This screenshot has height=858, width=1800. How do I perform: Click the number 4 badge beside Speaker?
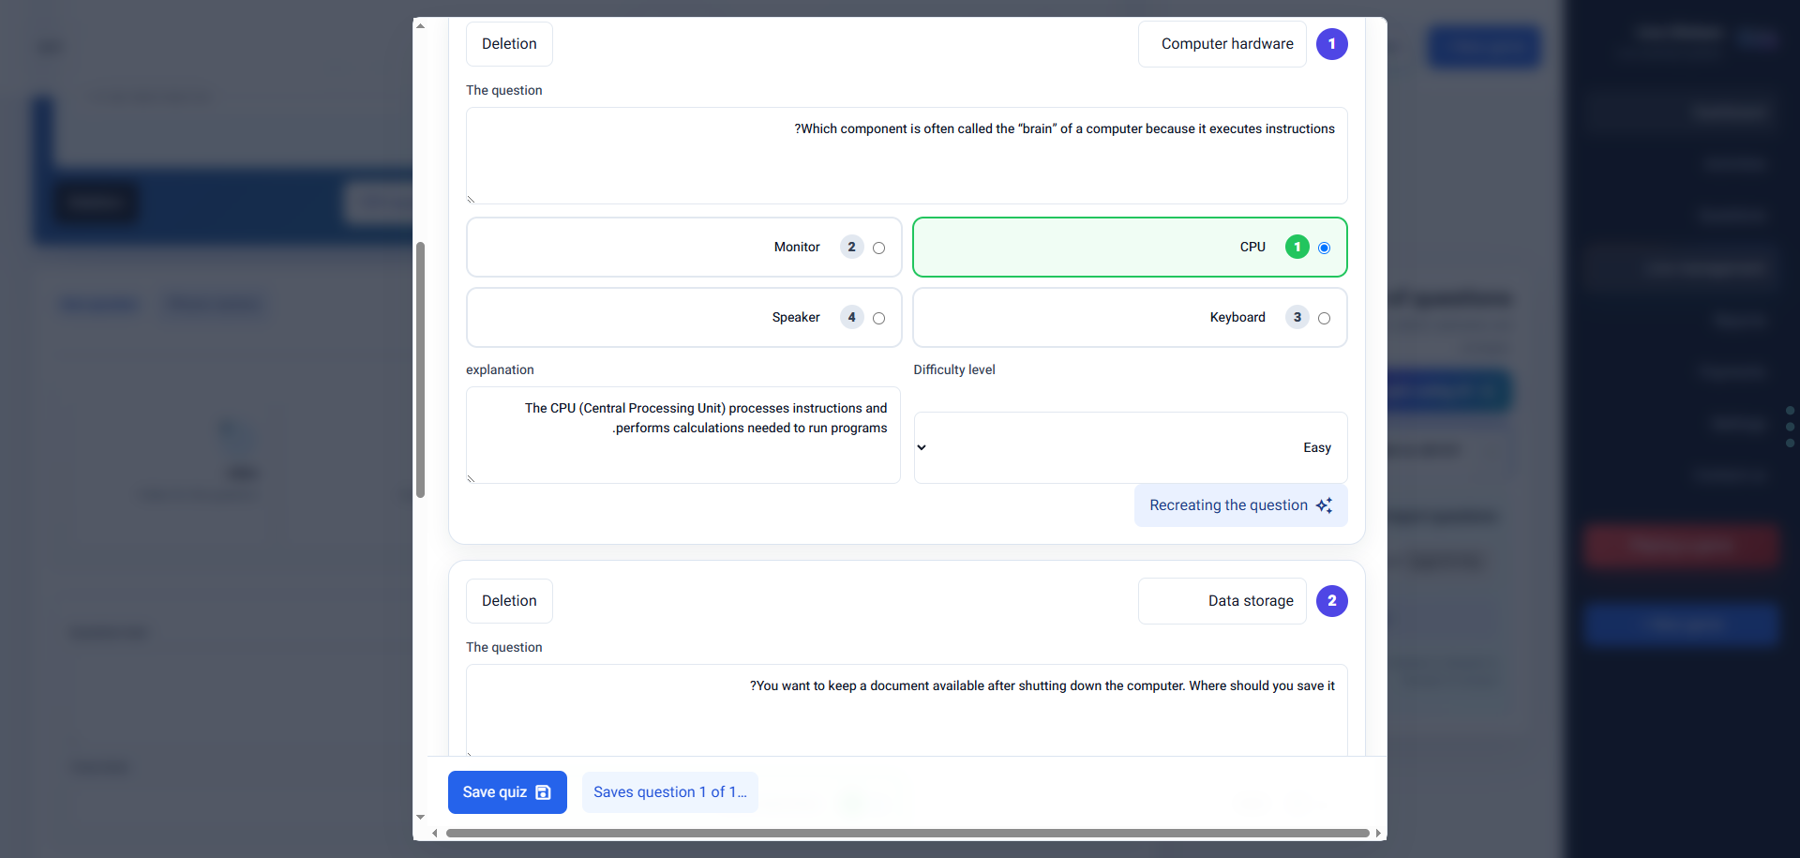coord(851,318)
